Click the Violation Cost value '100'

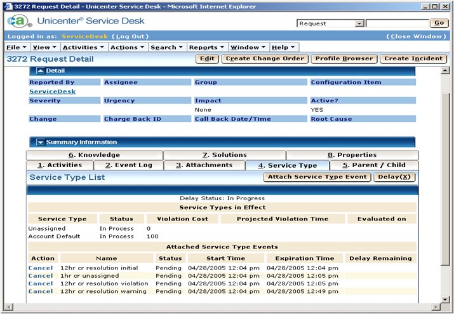point(152,236)
